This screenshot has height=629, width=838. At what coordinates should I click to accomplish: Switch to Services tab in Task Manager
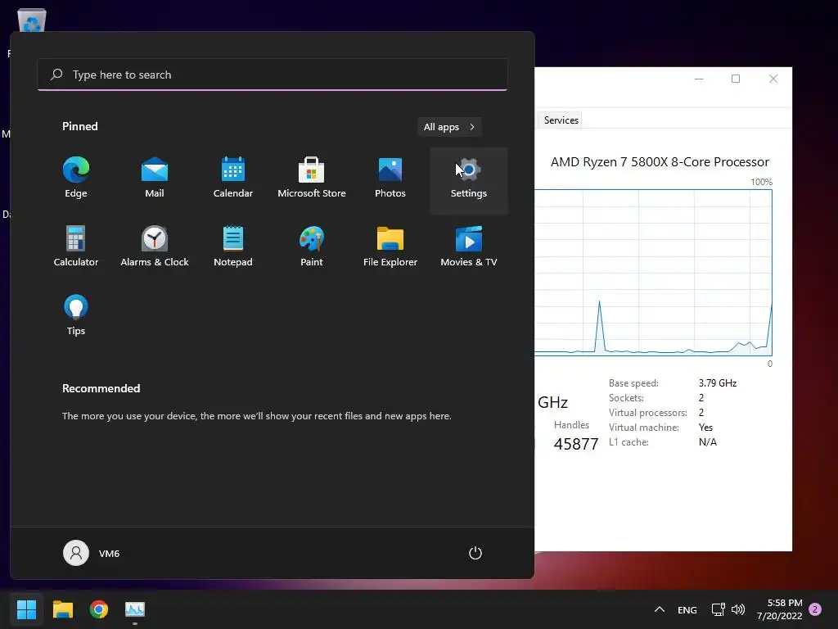click(561, 120)
